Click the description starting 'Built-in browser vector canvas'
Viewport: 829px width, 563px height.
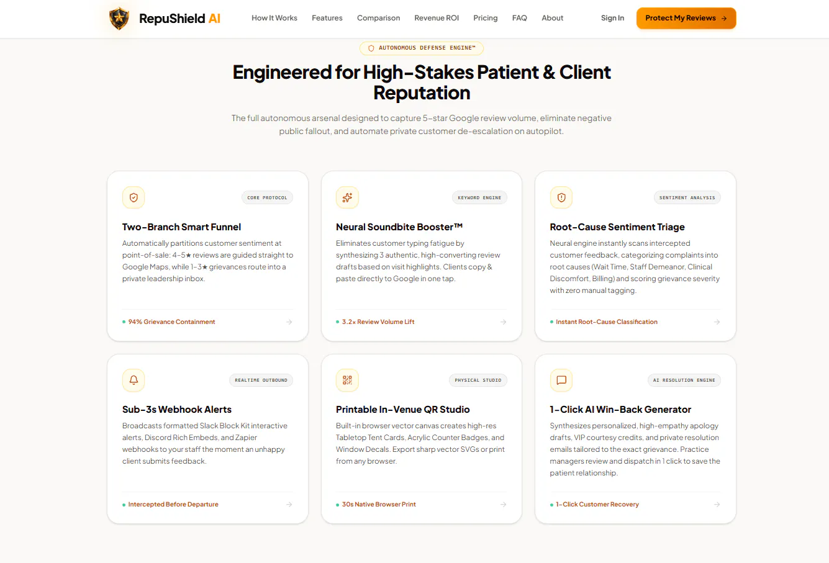click(420, 443)
